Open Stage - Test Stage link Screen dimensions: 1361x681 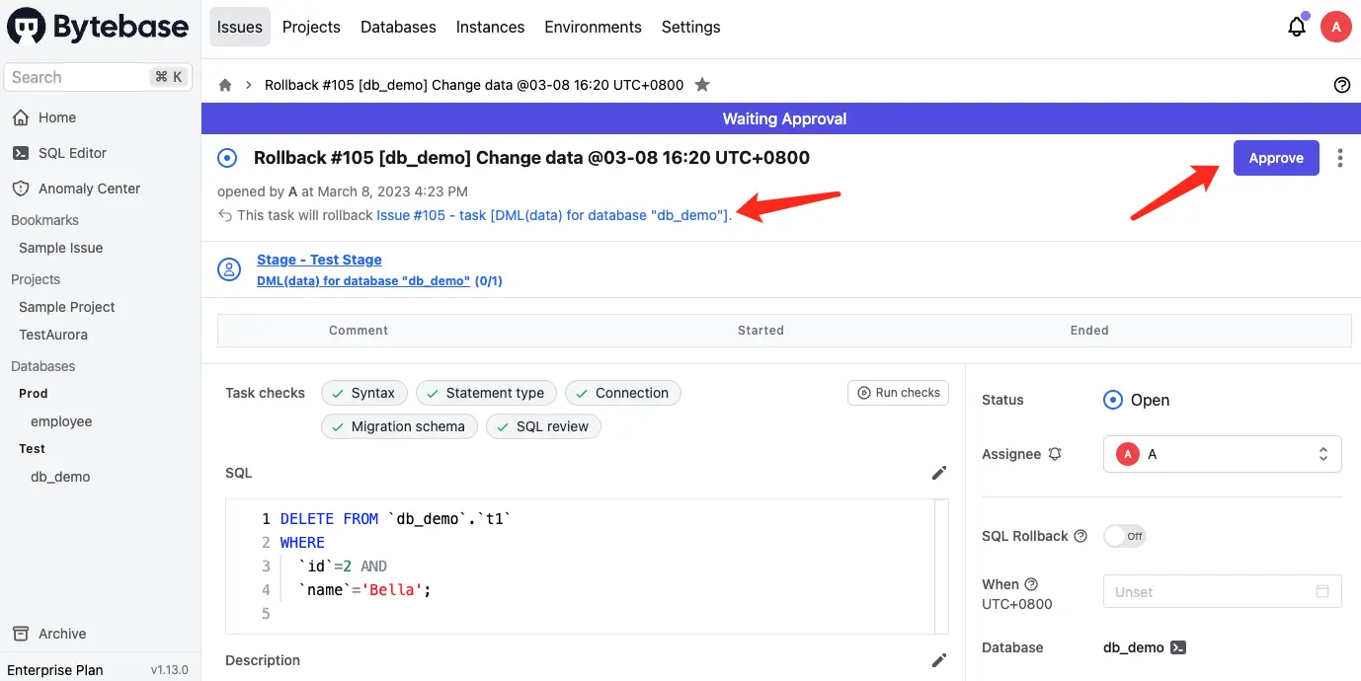(319, 260)
